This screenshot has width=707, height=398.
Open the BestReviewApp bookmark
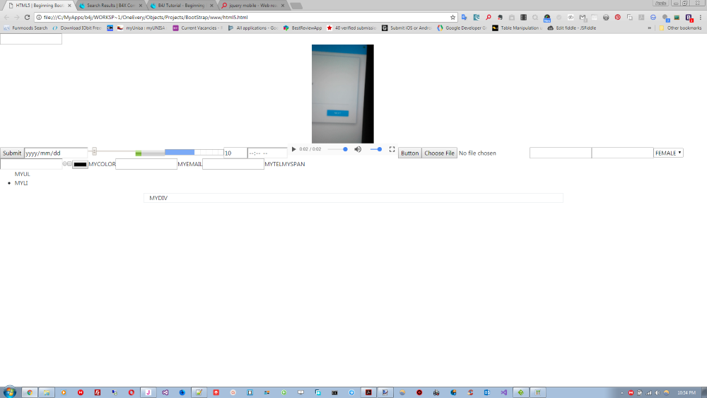point(303,28)
